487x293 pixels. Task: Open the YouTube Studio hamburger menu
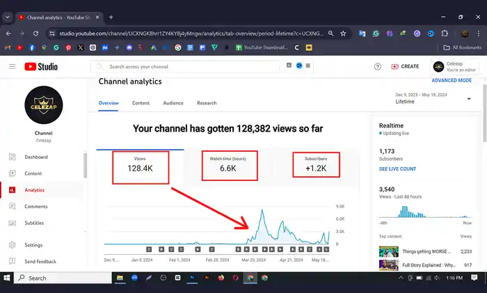click(x=12, y=67)
